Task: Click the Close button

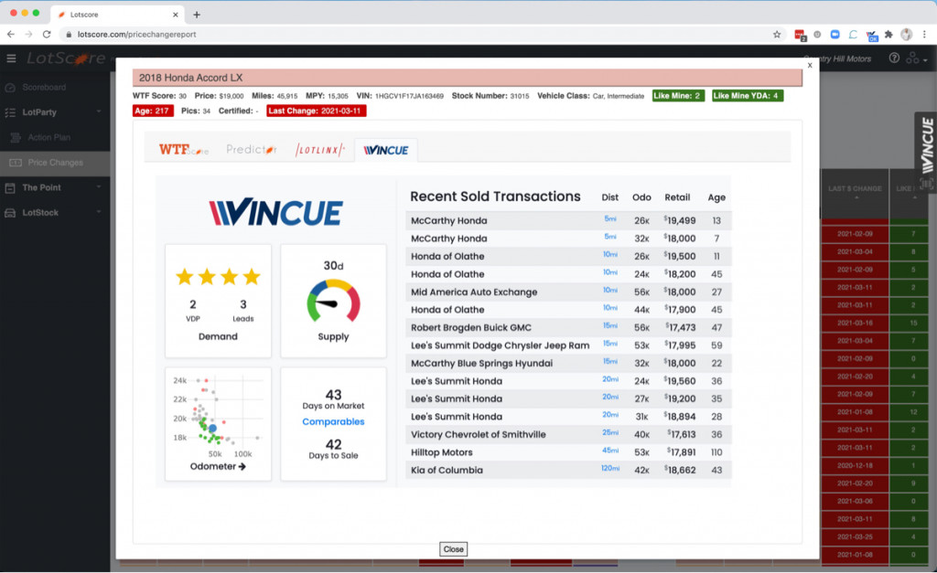Action: [x=453, y=549]
